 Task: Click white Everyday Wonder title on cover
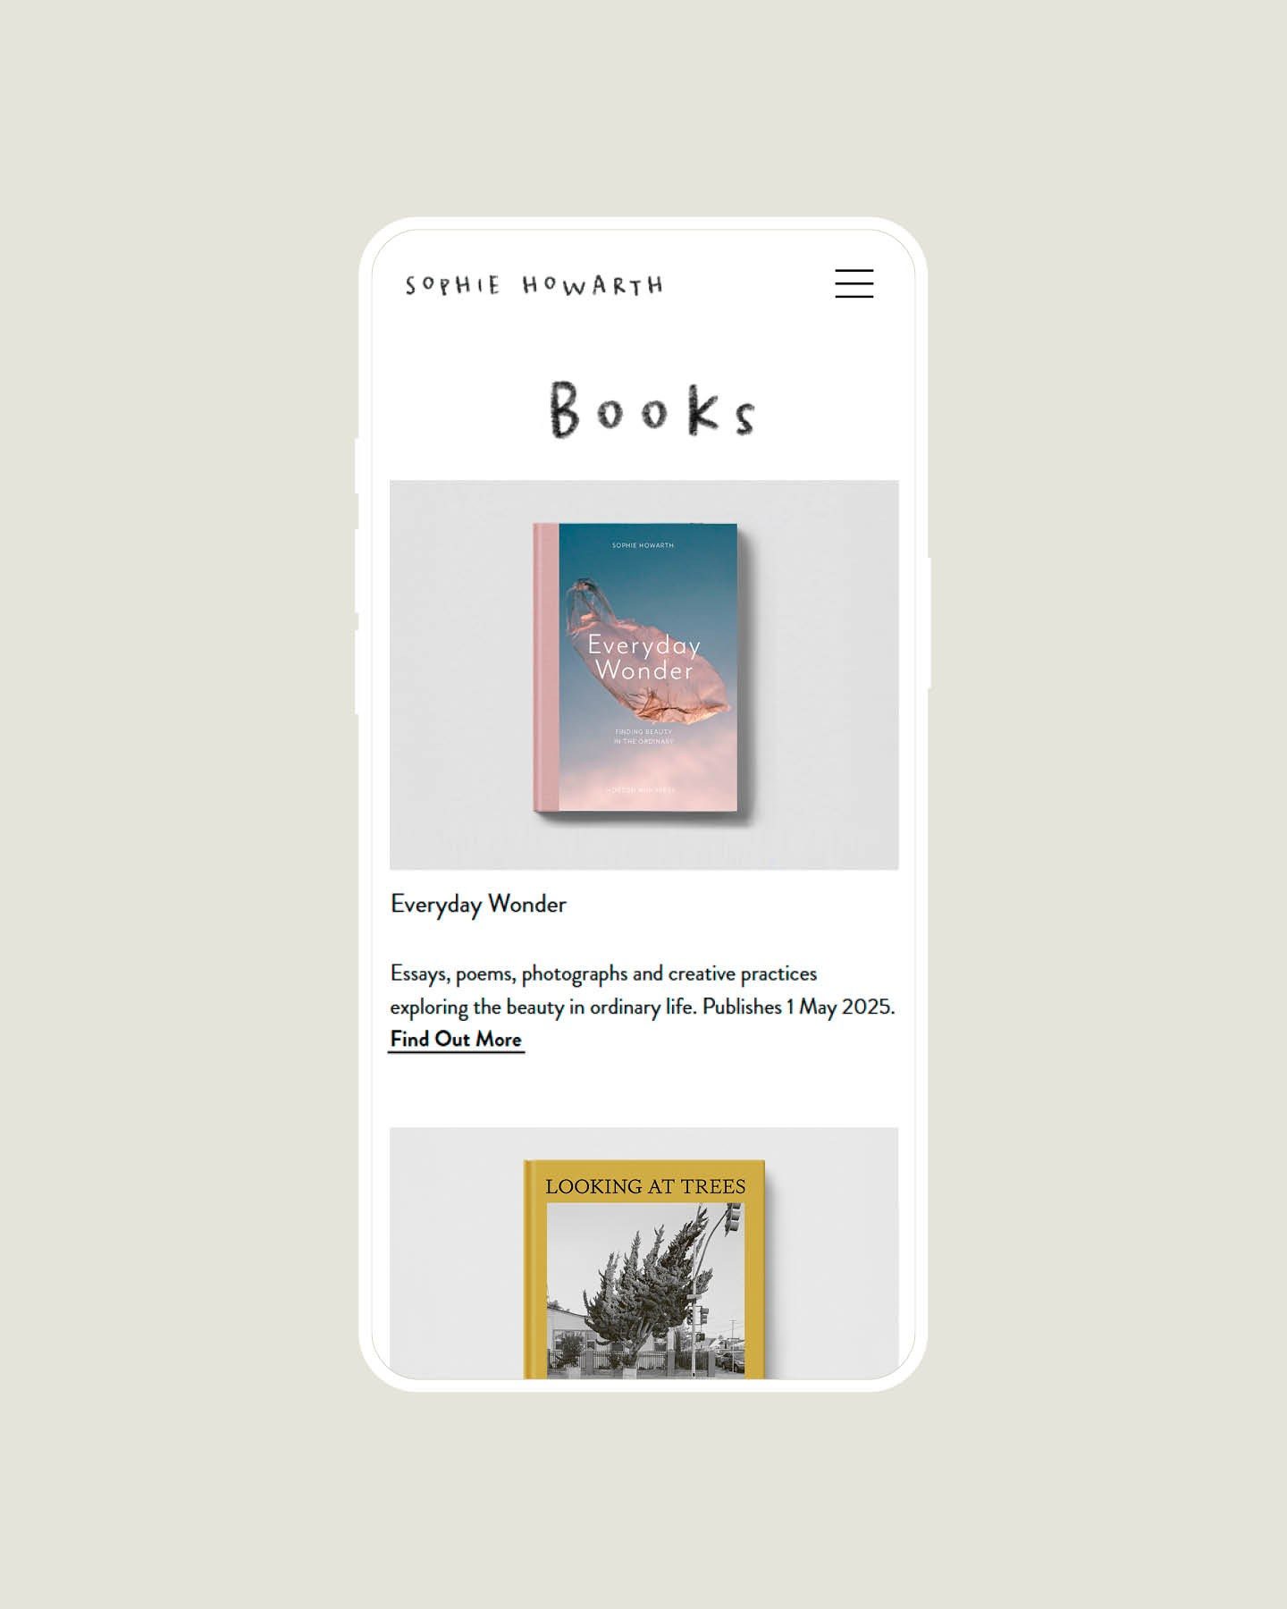pyautogui.click(x=643, y=658)
